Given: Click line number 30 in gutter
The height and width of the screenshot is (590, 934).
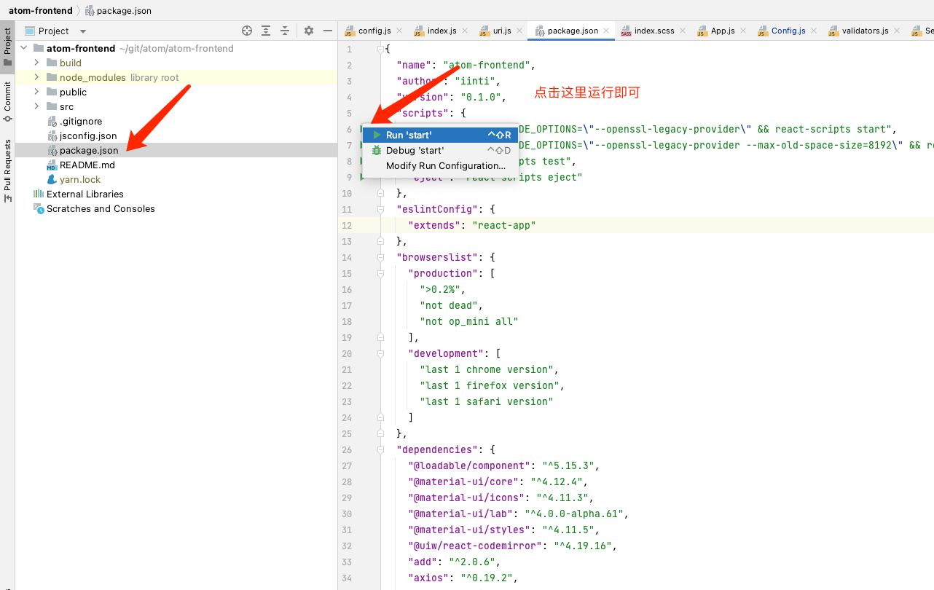Looking at the screenshot, I should tap(347, 514).
